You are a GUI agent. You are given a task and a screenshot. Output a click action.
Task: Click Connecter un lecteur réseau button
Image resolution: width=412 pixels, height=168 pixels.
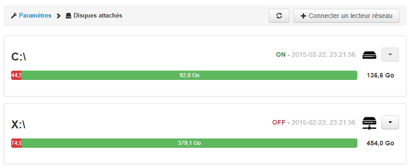pos(346,16)
